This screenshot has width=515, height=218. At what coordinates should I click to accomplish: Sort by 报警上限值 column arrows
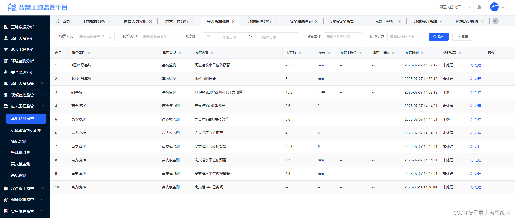360,53
